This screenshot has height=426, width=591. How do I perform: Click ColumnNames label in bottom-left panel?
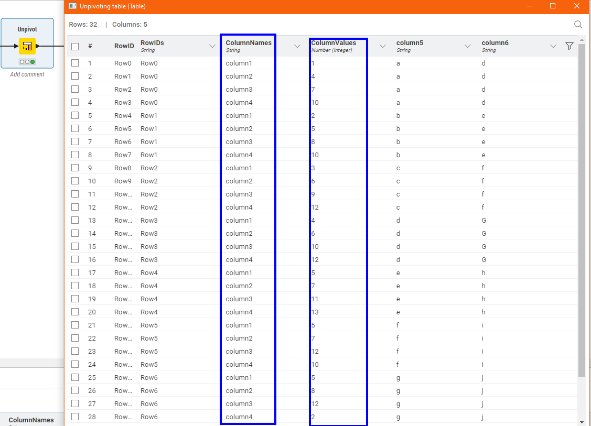pyautogui.click(x=31, y=420)
